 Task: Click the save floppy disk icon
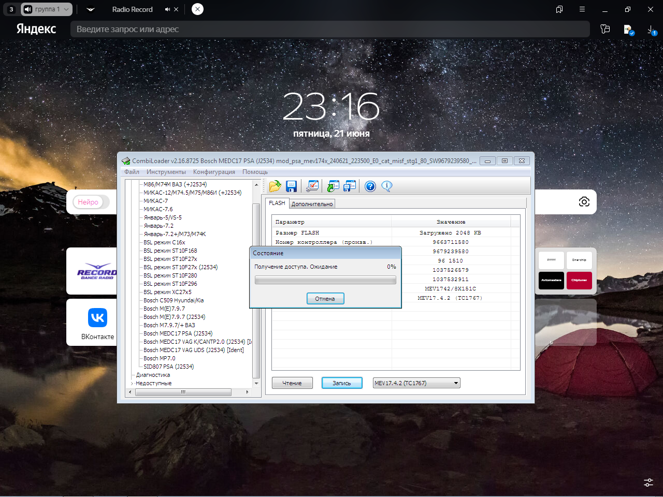(x=291, y=186)
